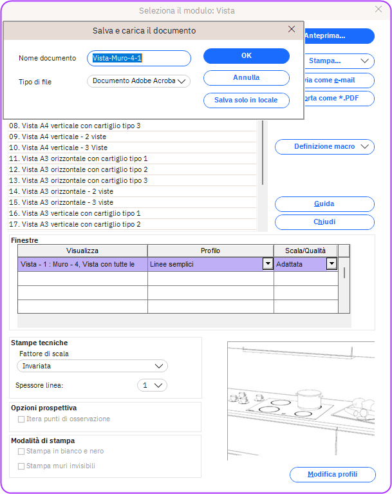Open the Tipo di file dropdown
The height and width of the screenshot is (494, 392).
(x=138, y=81)
